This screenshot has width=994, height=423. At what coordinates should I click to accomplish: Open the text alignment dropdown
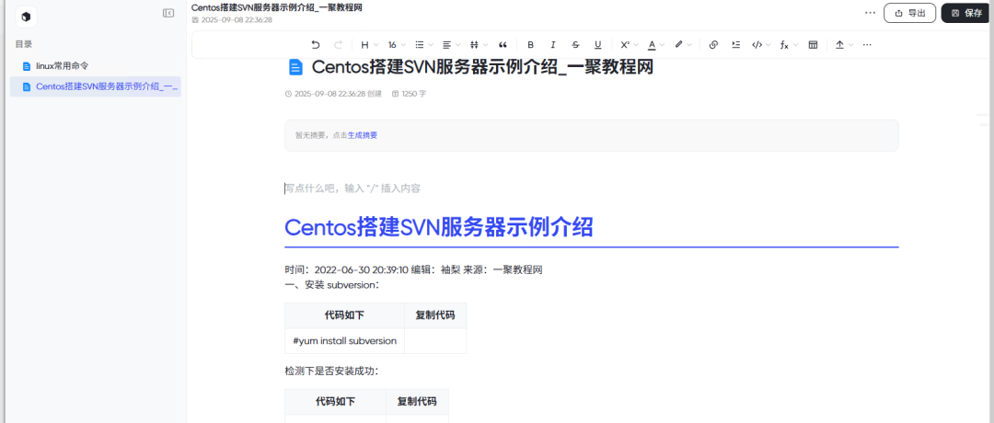tap(451, 45)
